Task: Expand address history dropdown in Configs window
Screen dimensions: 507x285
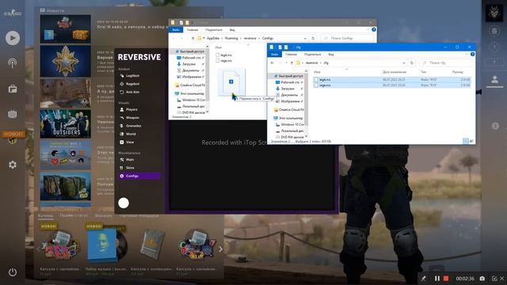Action: tap(305, 38)
